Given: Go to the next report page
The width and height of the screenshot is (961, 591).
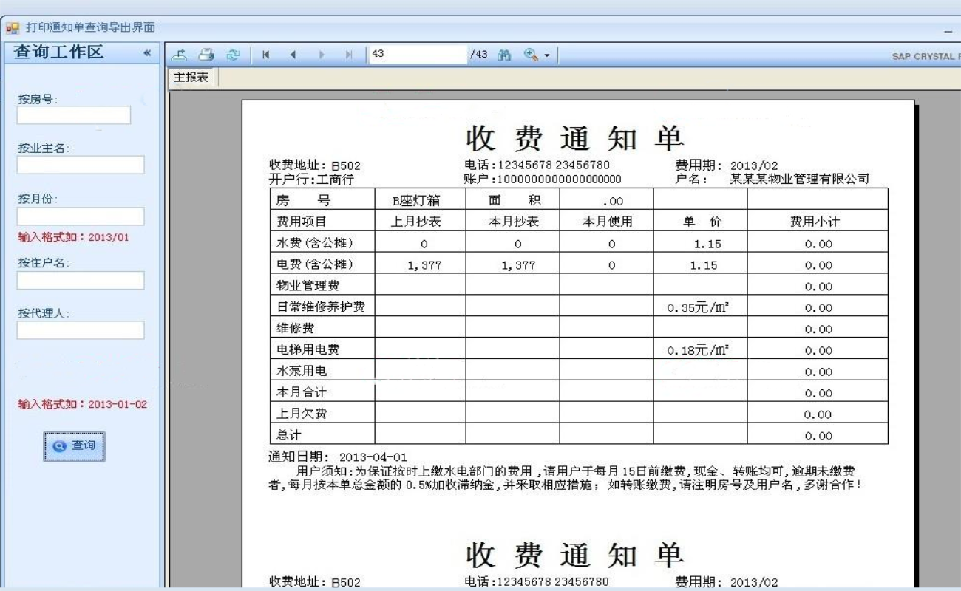Looking at the screenshot, I should tap(321, 55).
